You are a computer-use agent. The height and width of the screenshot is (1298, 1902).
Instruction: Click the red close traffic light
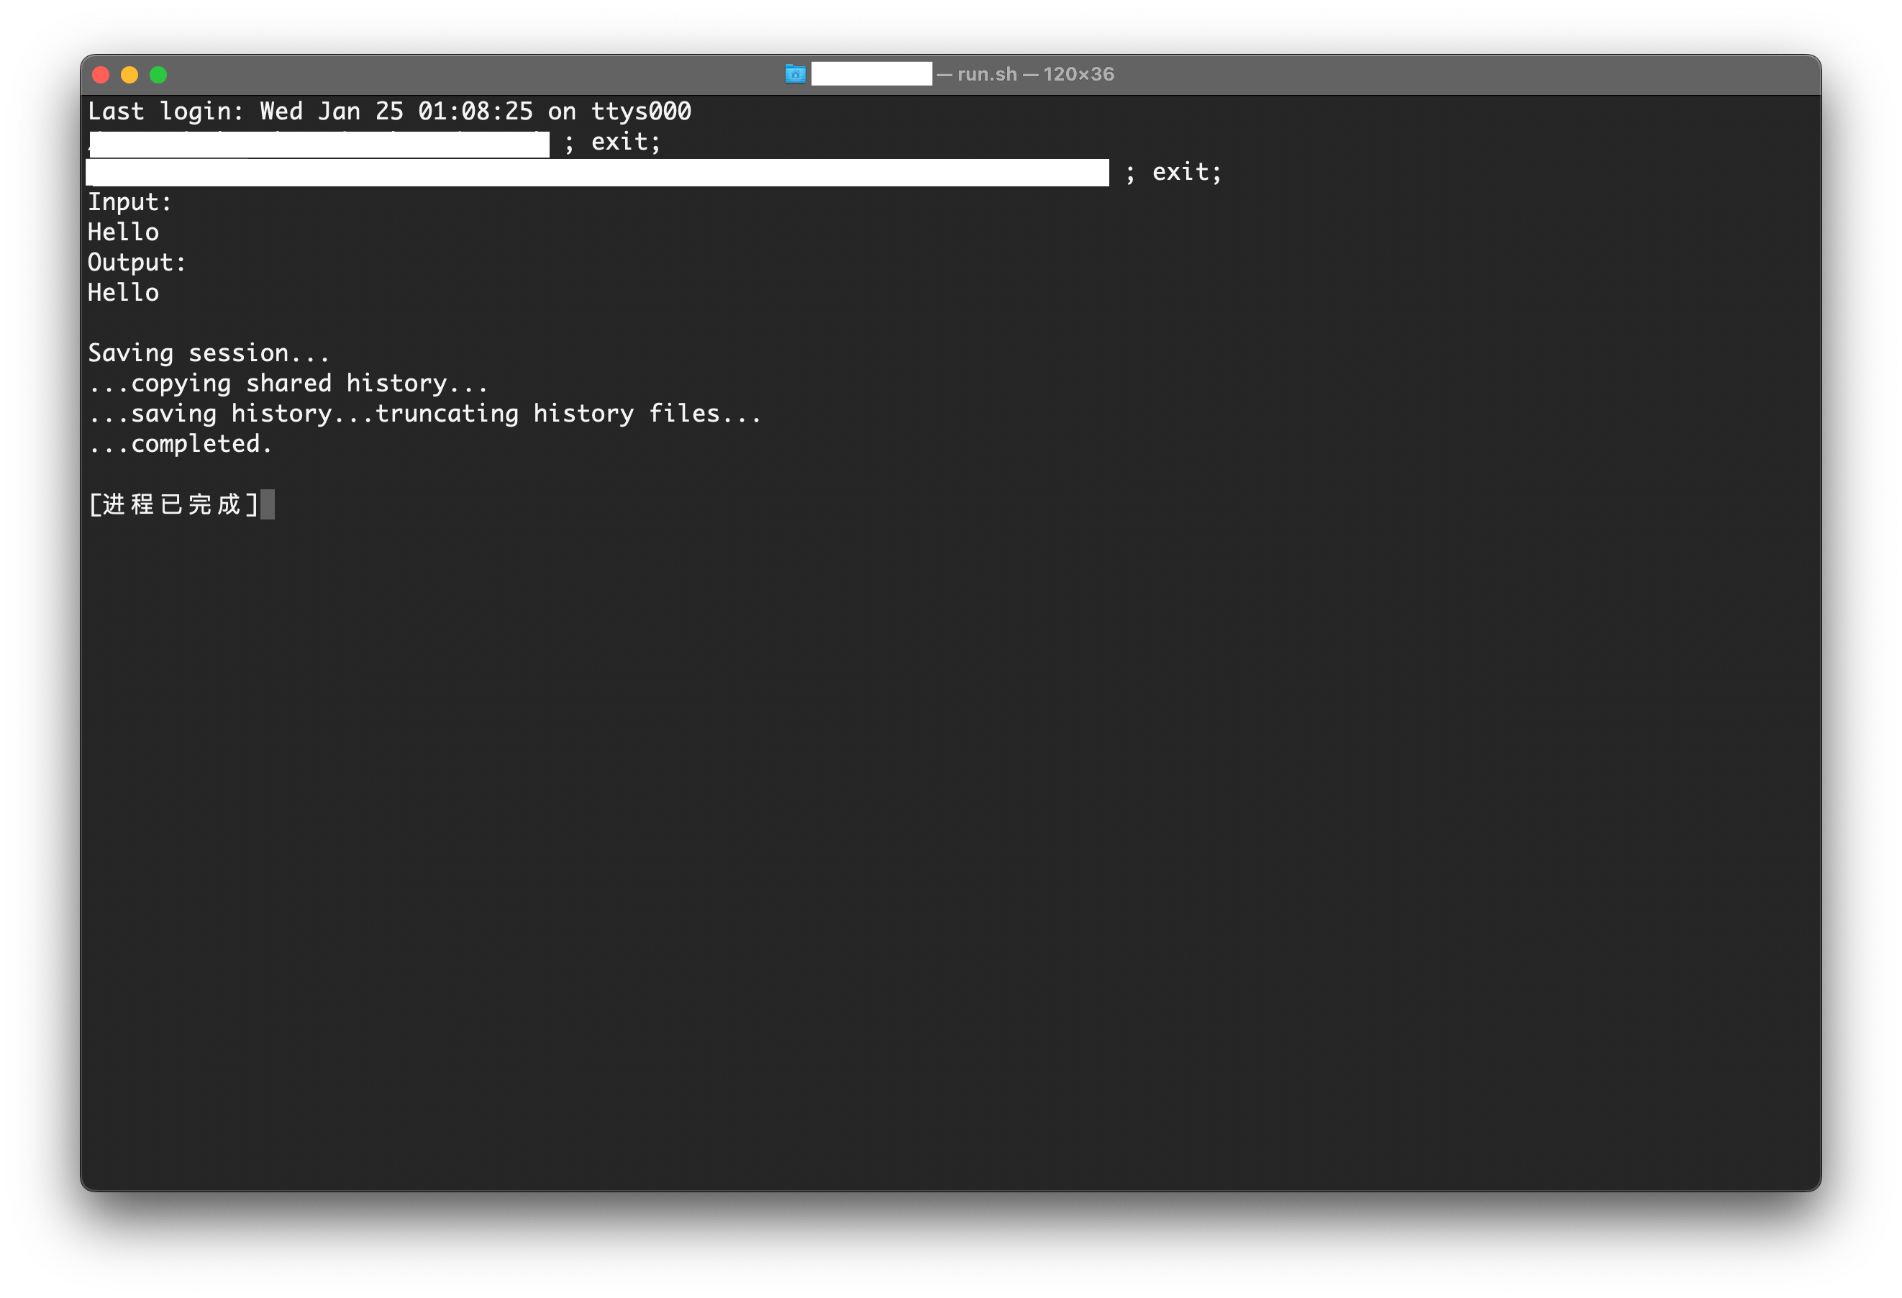point(101,75)
